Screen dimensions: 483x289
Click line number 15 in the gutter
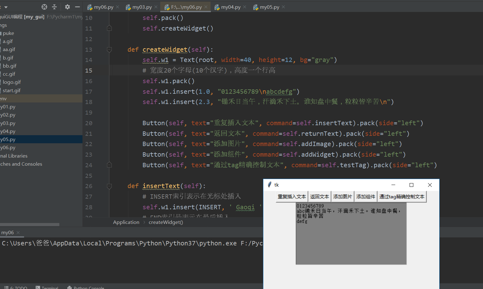89,70
